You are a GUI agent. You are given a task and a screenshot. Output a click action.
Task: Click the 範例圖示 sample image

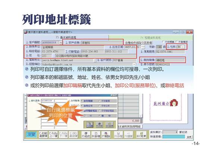pyautogui.click(x=166, y=103)
